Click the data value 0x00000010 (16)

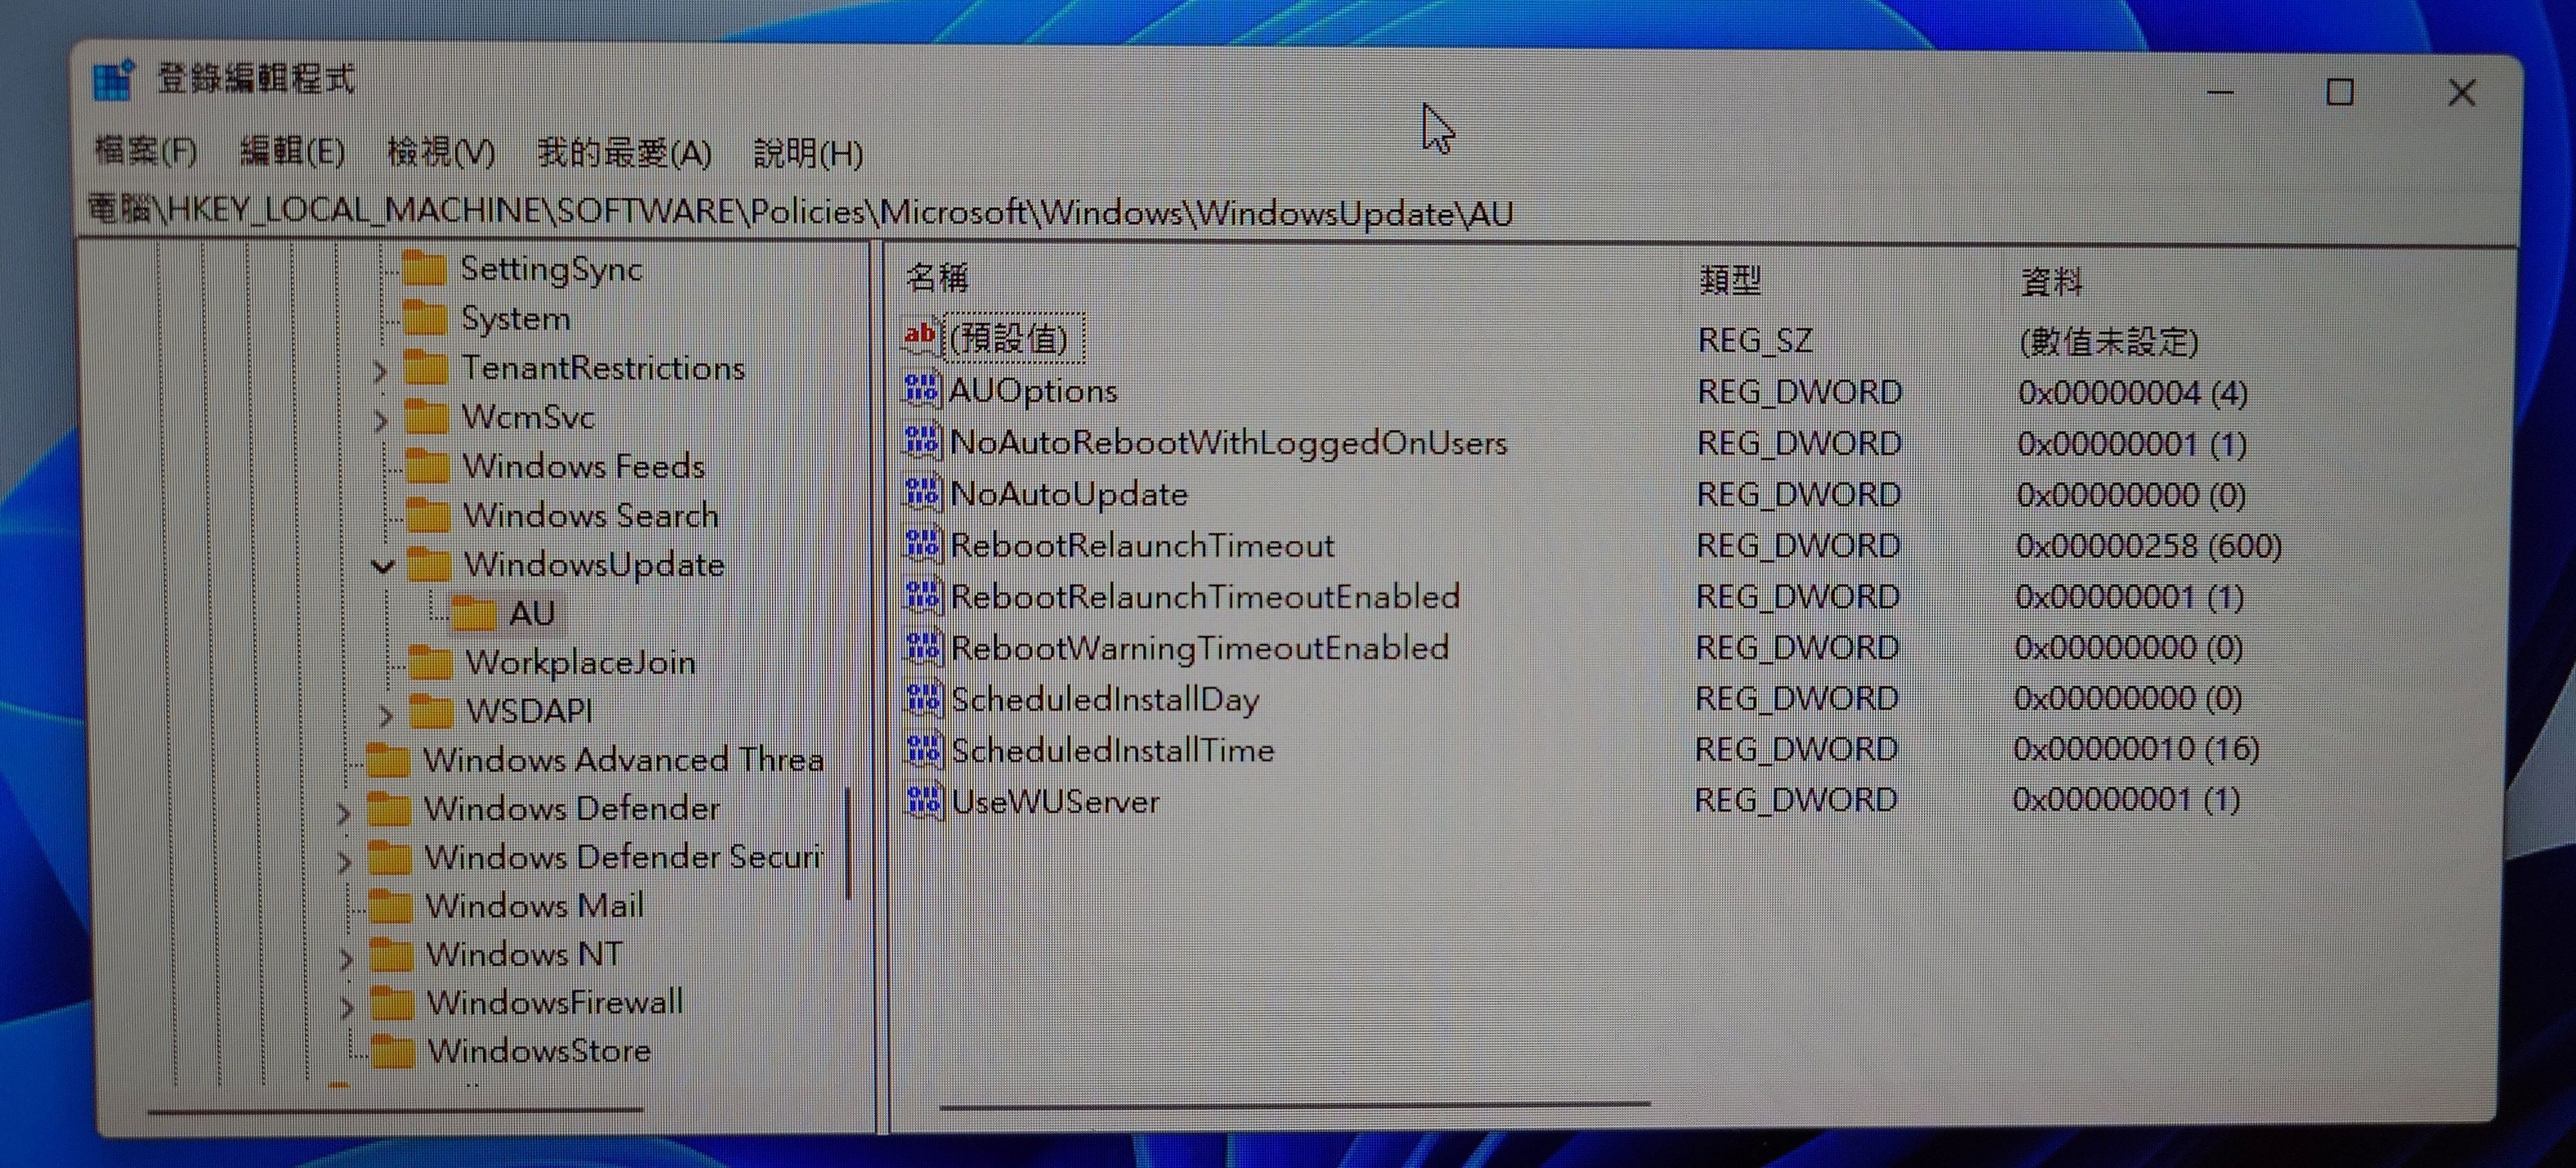pos(2137,748)
